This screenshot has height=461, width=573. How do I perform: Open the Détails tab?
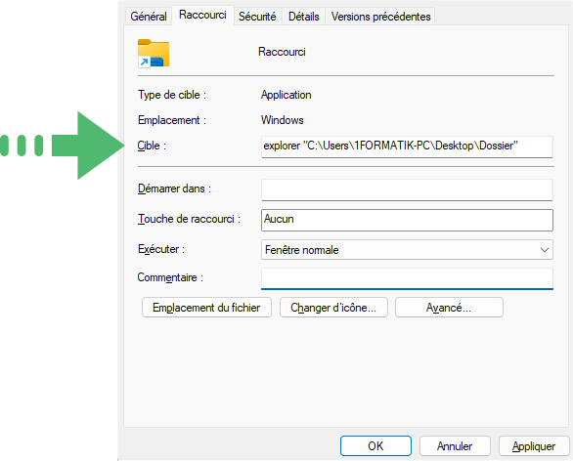[x=304, y=17]
